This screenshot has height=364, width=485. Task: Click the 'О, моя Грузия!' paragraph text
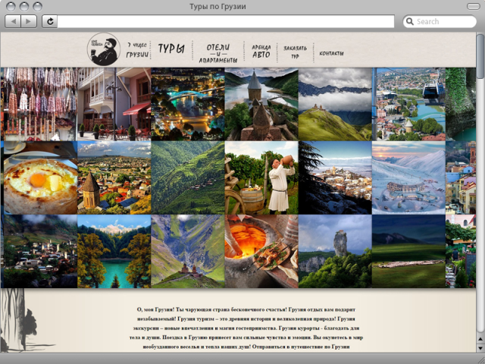(246, 328)
